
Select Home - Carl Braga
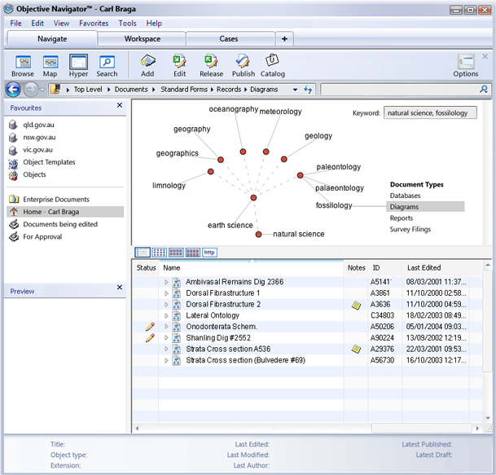[65, 212]
